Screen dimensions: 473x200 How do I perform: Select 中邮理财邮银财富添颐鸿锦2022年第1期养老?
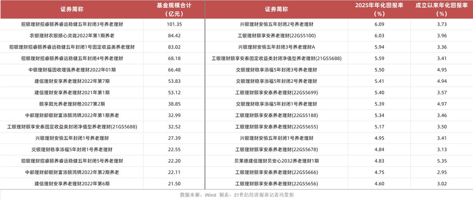pyautogui.click(x=72, y=116)
